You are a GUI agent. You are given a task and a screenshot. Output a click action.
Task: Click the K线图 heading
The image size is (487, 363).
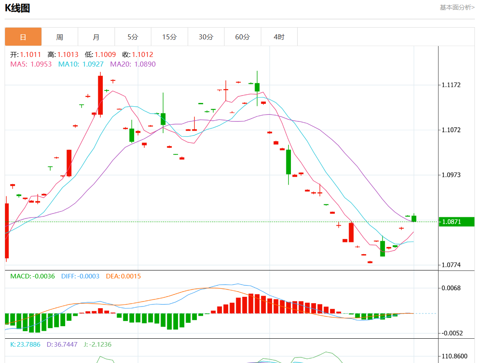click(x=17, y=8)
